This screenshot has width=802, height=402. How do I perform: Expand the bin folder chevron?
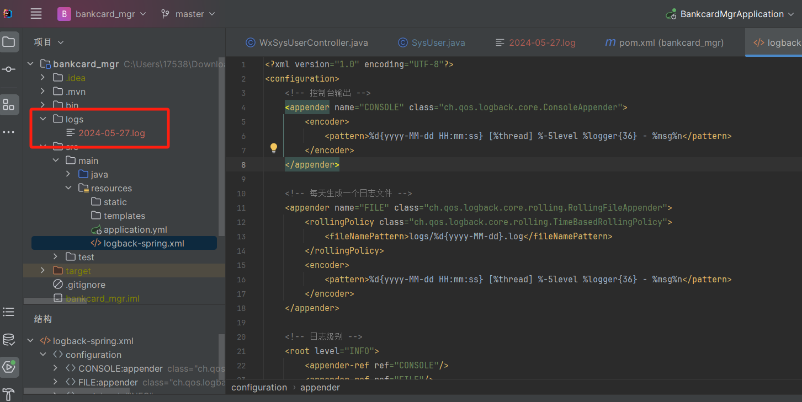coord(43,105)
